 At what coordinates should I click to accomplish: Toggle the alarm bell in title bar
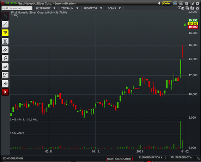159,3
